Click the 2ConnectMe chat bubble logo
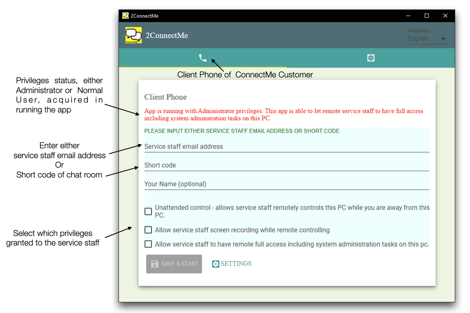Screen dimensions: 470x313 pos(133,35)
